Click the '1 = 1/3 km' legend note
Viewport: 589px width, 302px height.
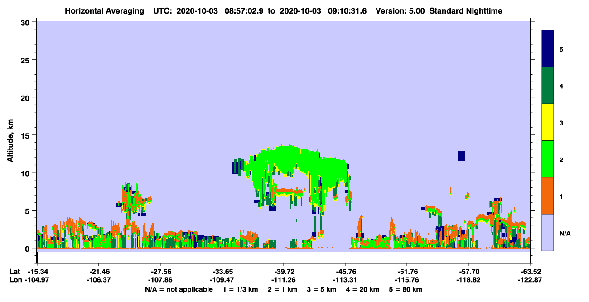pyautogui.click(x=240, y=289)
